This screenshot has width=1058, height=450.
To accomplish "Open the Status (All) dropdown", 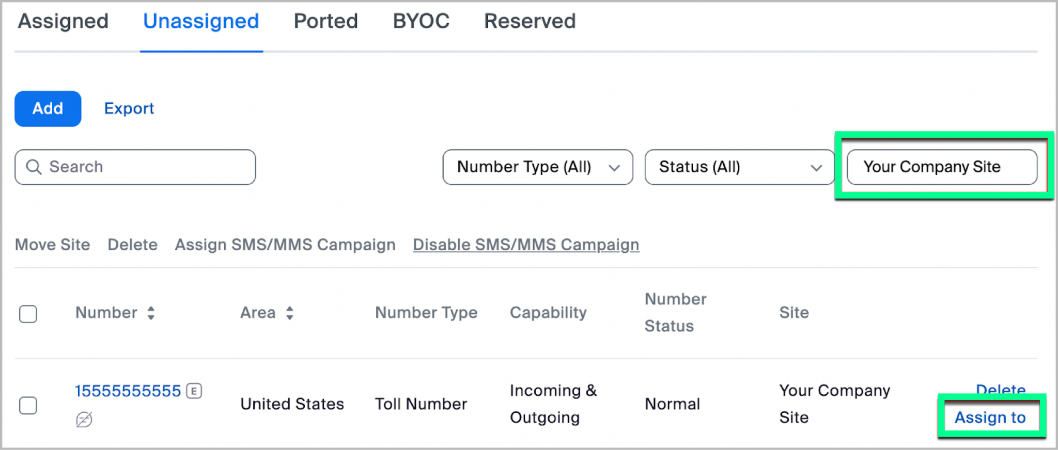I will tap(739, 167).
